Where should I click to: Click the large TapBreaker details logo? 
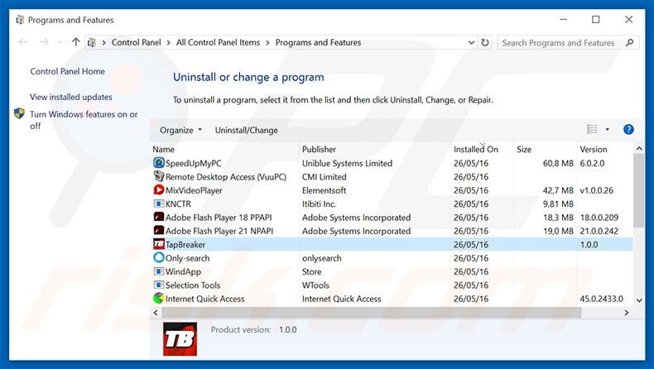pyautogui.click(x=180, y=338)
